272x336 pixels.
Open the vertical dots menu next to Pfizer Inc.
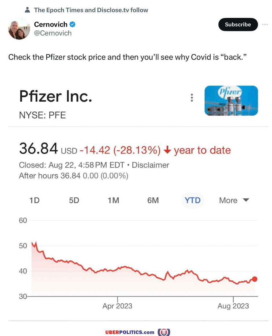(192, 97)
